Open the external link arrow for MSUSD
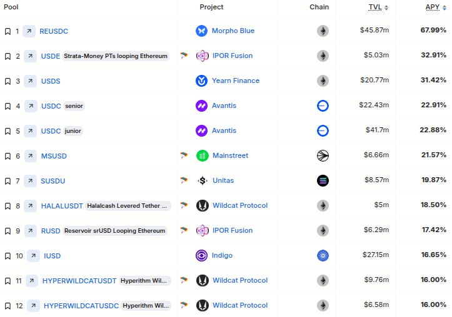 (x=30, y=156)
